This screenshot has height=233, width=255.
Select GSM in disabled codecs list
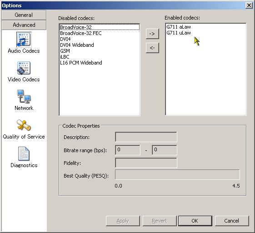[x=100, y=51]
